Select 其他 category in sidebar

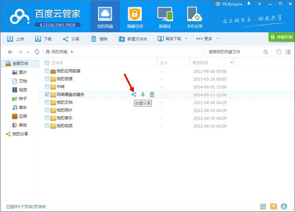tap(19, 125)
